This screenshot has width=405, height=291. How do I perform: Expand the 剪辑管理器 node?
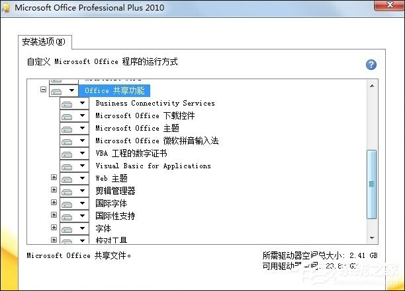[x=54, y=191]
